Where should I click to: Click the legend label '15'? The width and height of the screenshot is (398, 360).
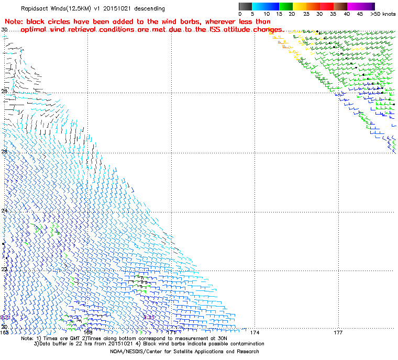[x=279, y=14]
